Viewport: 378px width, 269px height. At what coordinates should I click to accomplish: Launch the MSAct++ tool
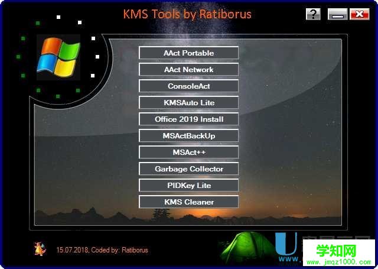(x=188, y=152)
